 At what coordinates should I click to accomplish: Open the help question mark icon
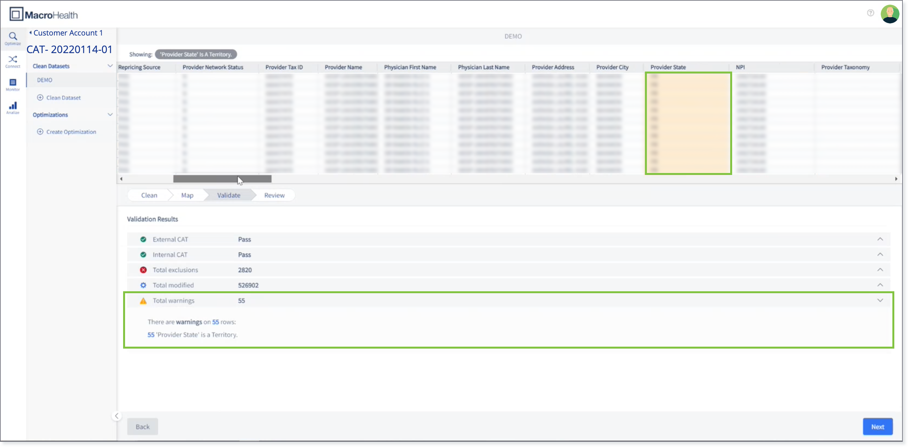[x=870, y=13]
